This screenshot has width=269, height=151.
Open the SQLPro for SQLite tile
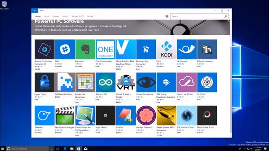[187, 115]
